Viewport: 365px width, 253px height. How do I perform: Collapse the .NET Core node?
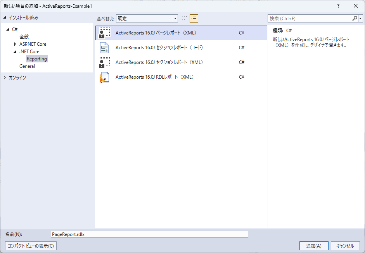coord(15,52)
